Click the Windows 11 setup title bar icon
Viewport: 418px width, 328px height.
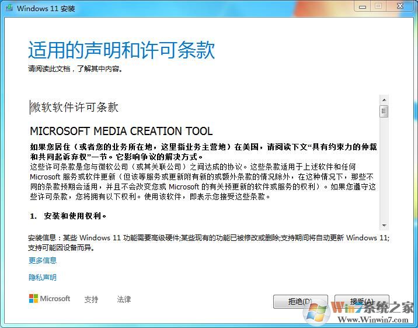(x=9, y=8)
